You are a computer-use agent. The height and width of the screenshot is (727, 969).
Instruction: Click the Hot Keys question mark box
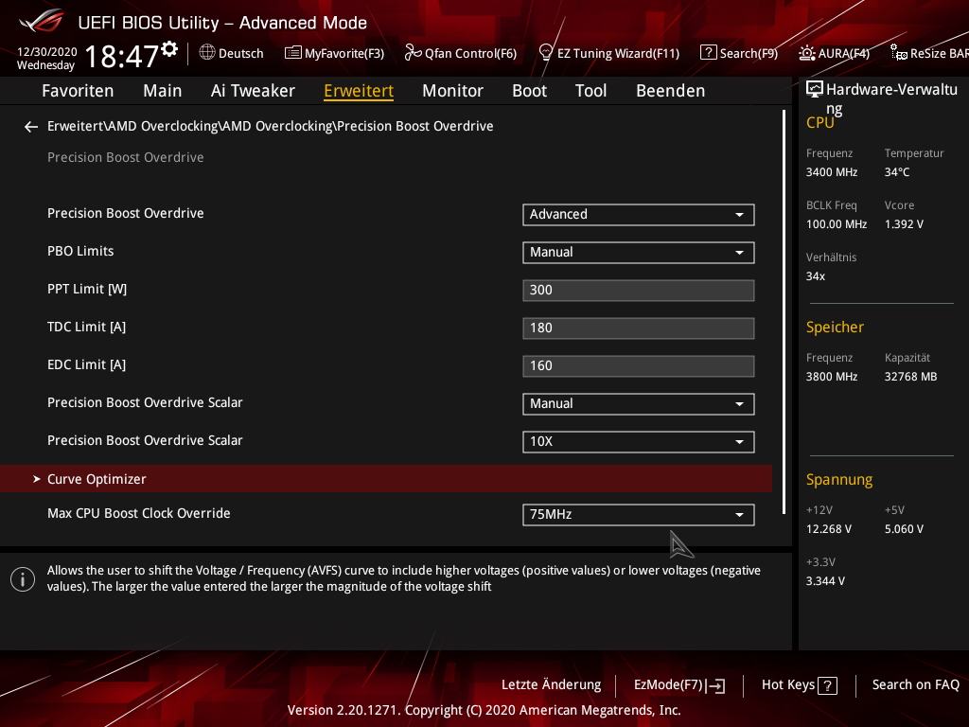(x=827, y=685)
